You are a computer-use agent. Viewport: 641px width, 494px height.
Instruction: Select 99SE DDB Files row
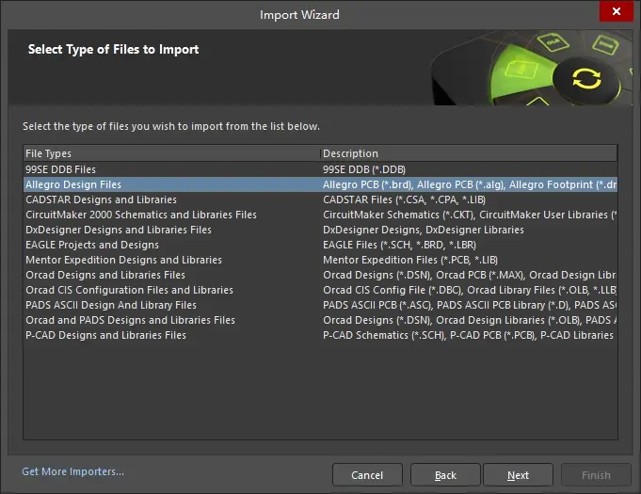(x=320, y=169)
